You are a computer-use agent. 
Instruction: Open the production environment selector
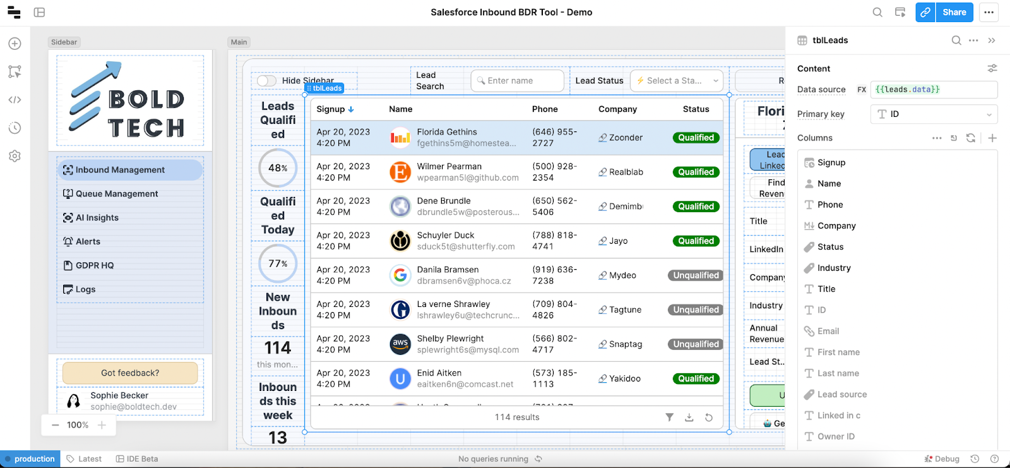[x=30, y=459]
